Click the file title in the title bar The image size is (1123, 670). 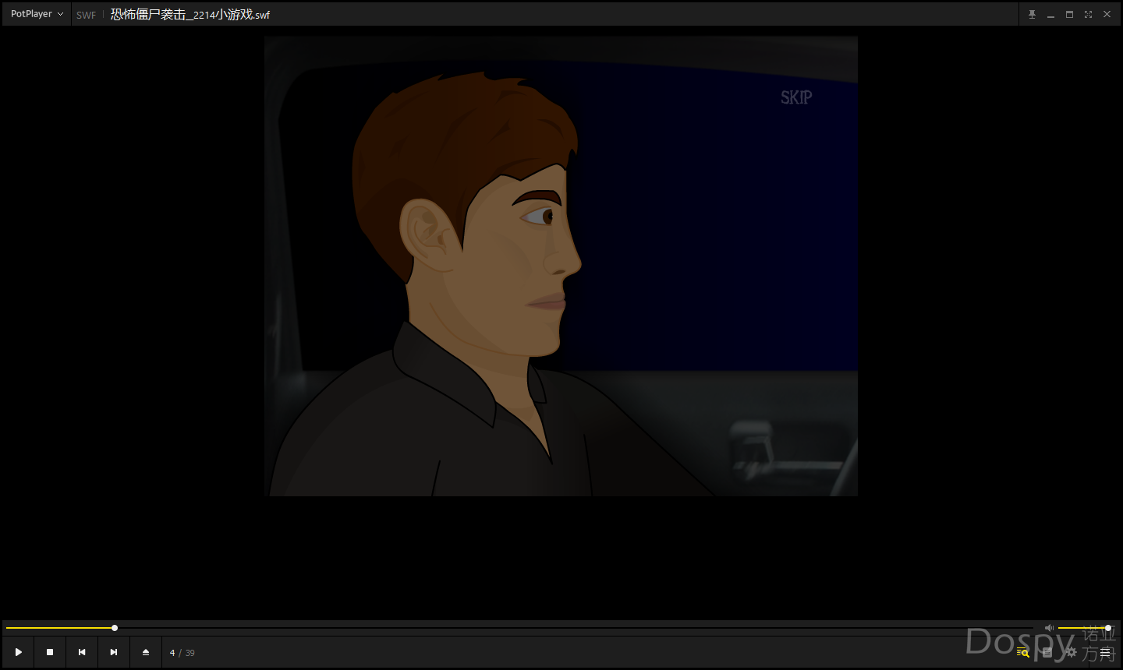190,15
